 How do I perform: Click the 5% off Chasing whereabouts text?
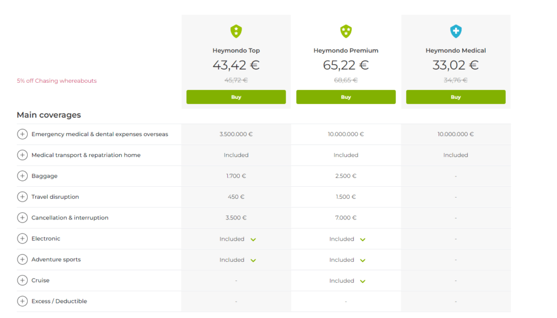point(57,81)
